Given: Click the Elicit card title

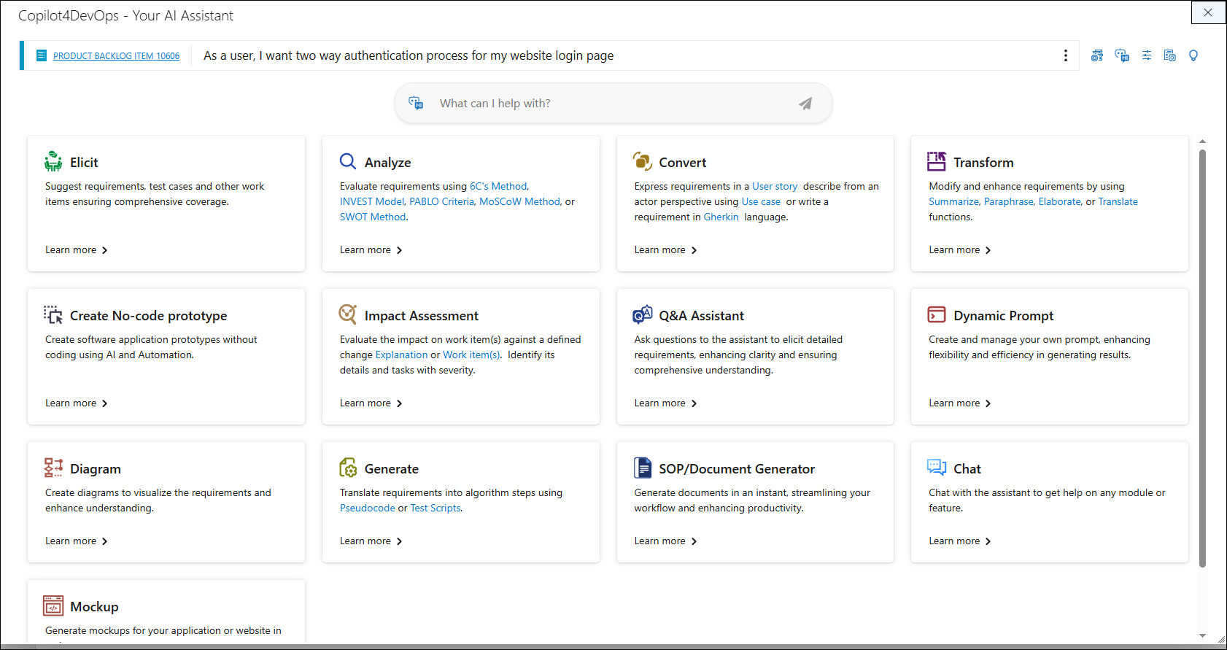Looking at the screenshot, I should click(x=84, y=163).
